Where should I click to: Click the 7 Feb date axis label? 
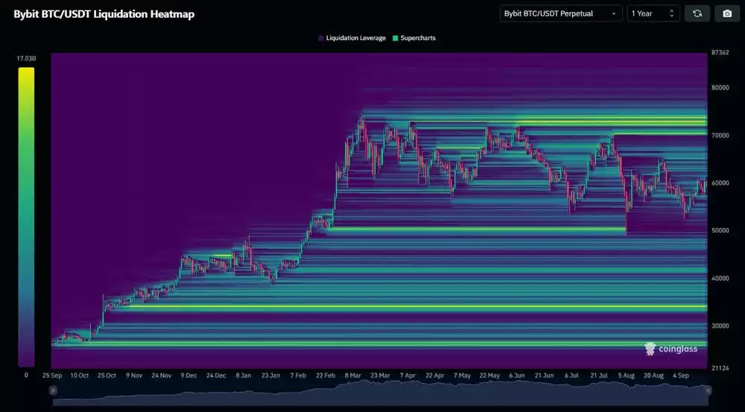(298, 375)
